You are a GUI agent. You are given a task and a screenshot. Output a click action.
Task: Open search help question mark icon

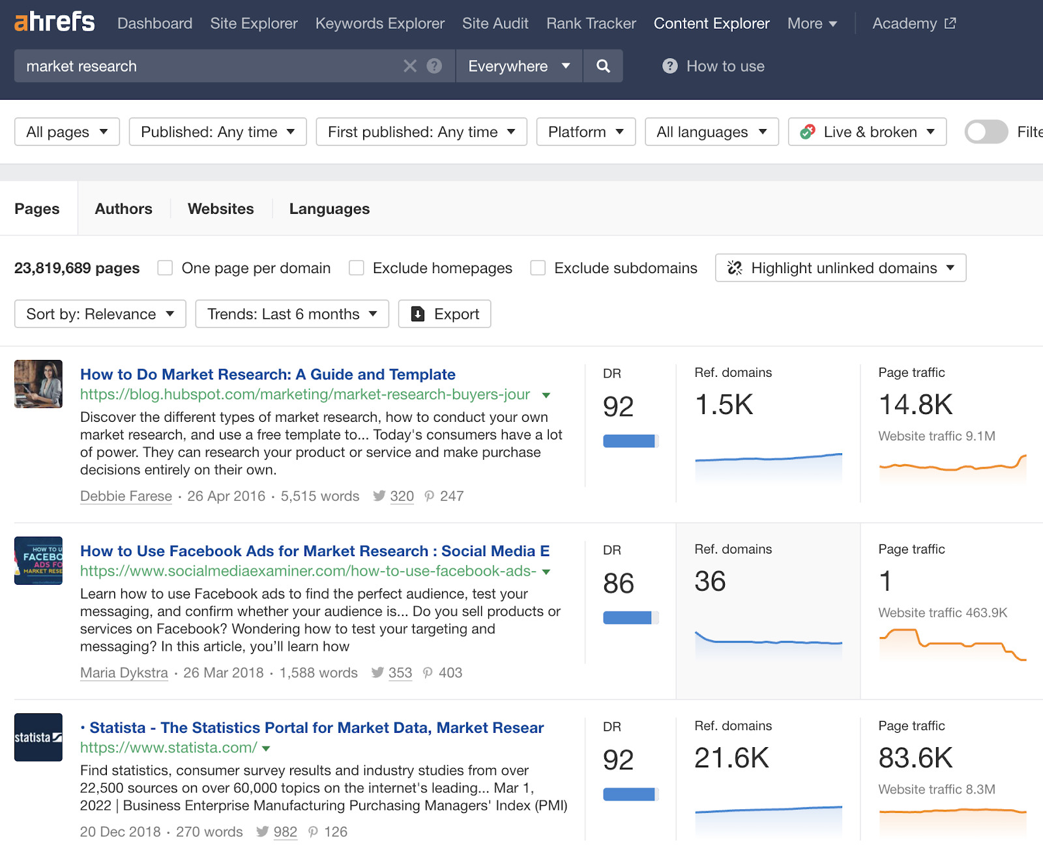click(x=434, y=66)
